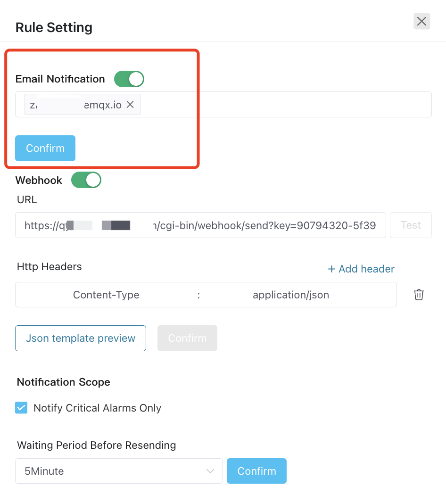This screenshot has height=495, width=446.
Task: Open the Json template preview
Action: (x=81, y=338)
